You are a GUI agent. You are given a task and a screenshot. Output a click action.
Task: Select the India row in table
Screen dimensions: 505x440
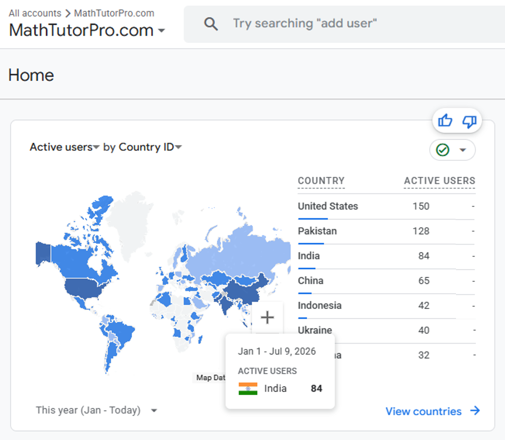click(x=387, y=256)
